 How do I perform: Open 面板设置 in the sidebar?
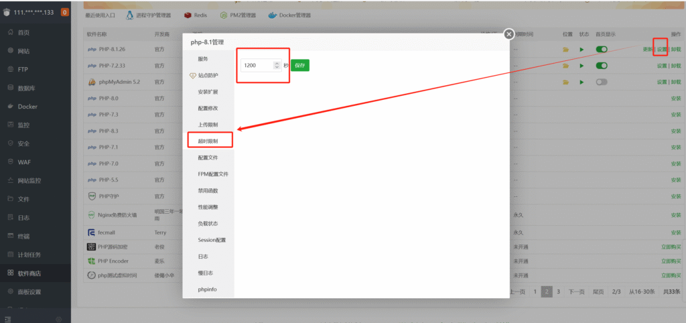29,292
